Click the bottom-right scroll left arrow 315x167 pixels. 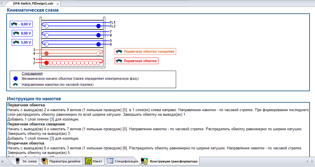(x=307, y=161)
